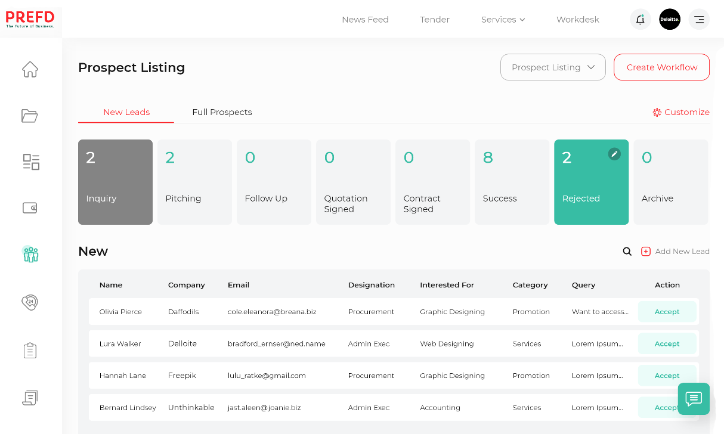Open the search icon beside Add New Lead
The width and height of the screenshot is (724, 434).
(x=627, y=251)
